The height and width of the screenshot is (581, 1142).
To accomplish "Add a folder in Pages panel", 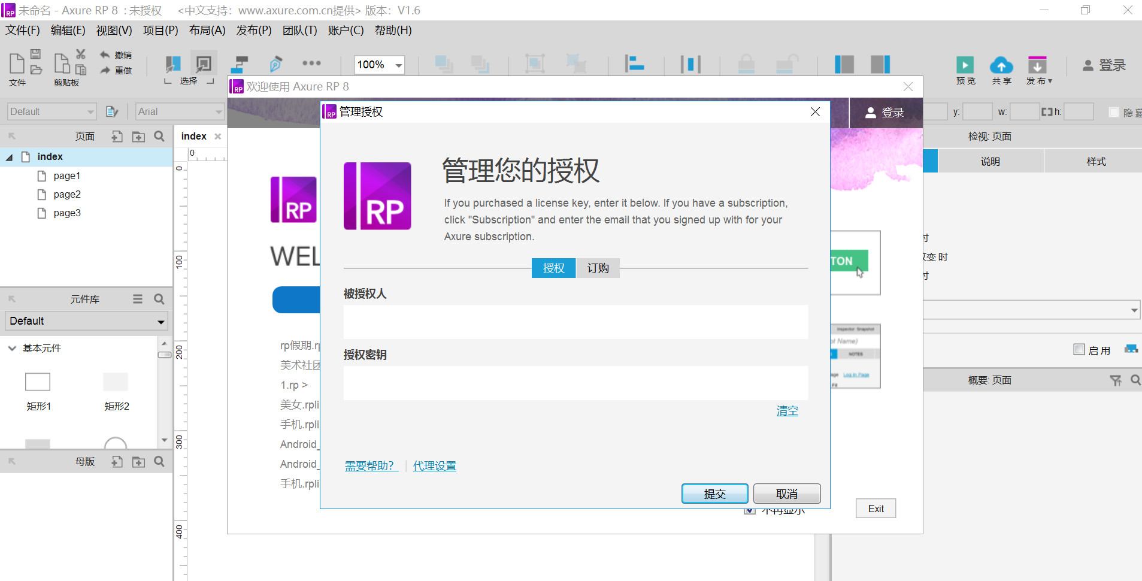I will pos(138,137).
